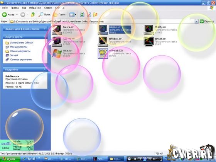Click the Vista.scr file name
The width and height of the screenshot is (216, 162).
pyautogui.click(x=67, y=51)
